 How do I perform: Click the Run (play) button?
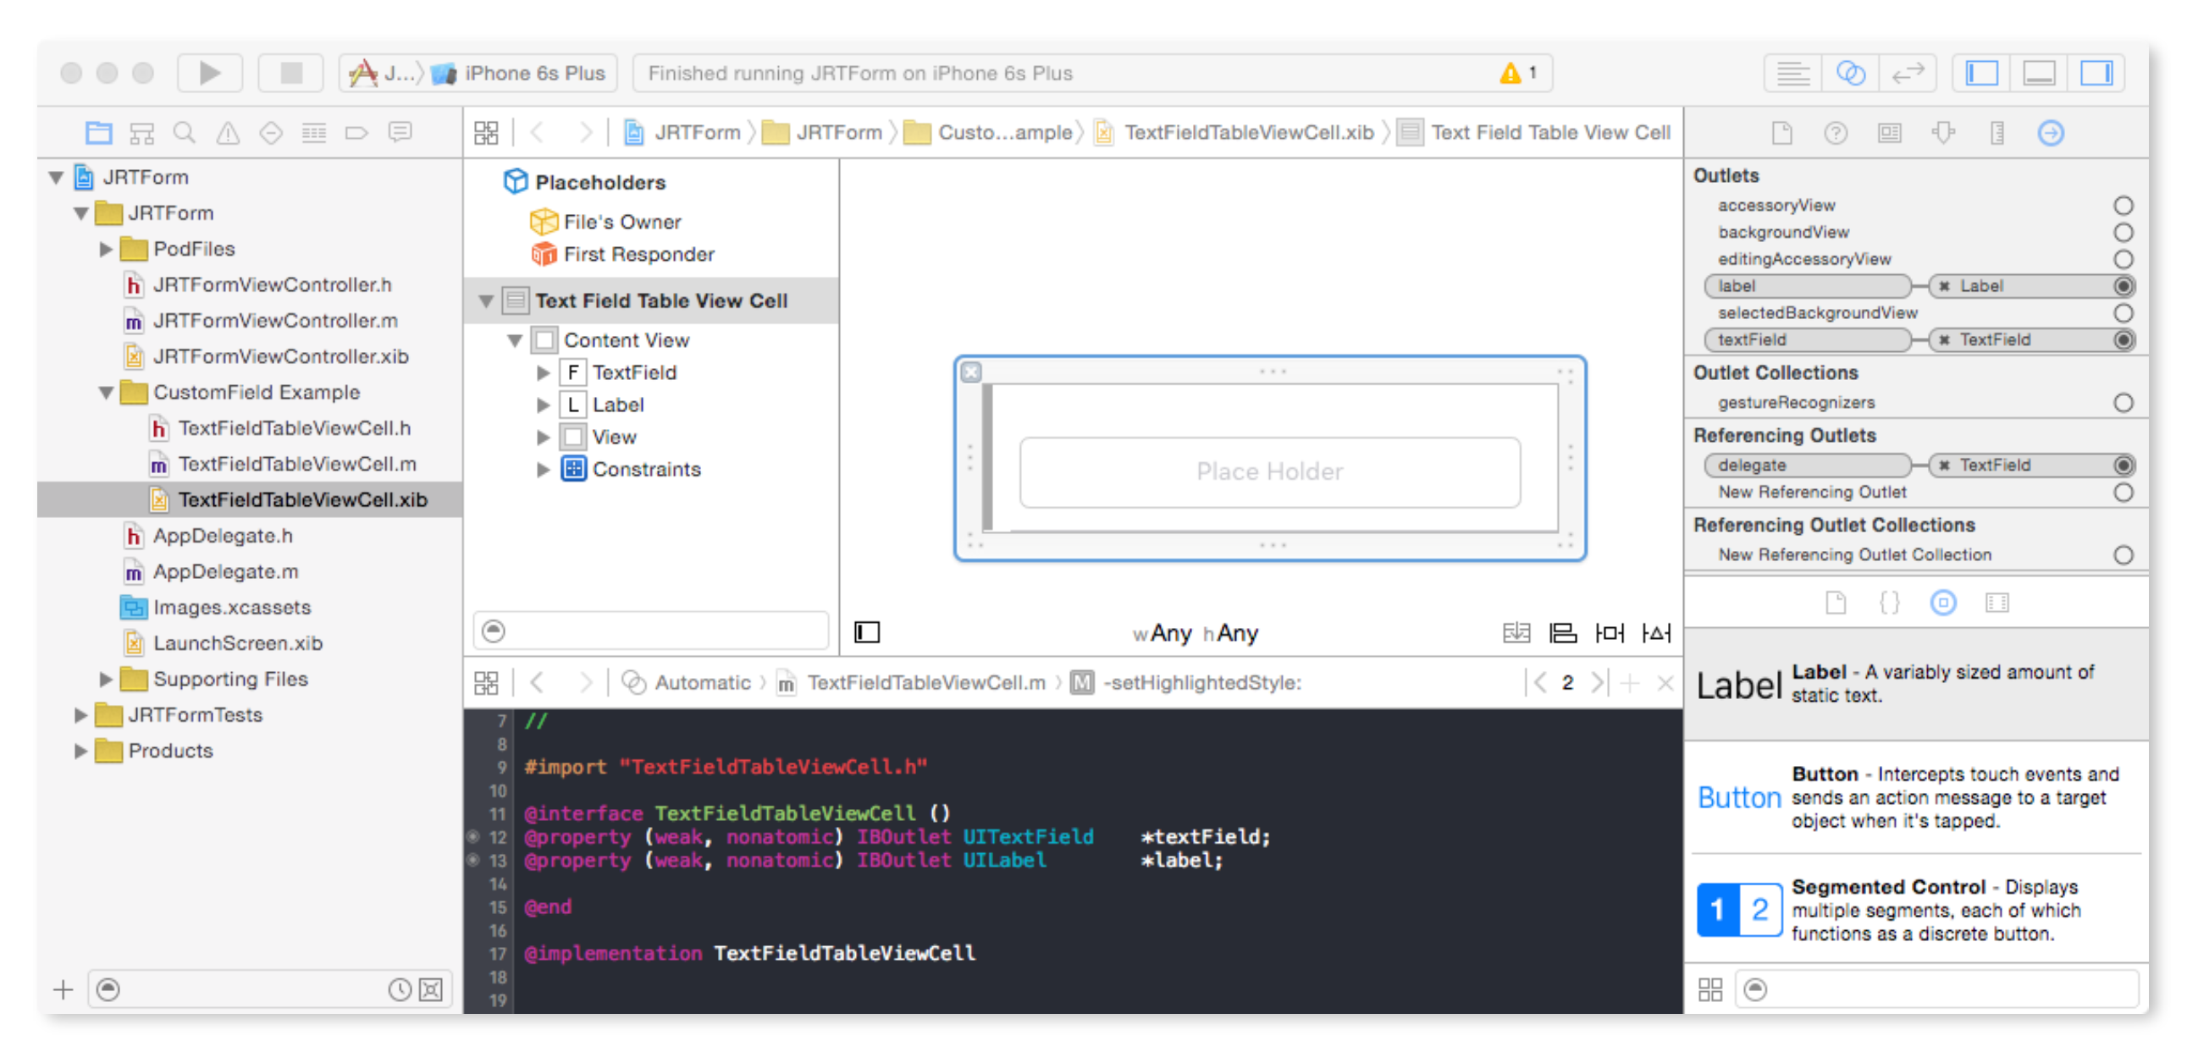[x=209, y=74]
